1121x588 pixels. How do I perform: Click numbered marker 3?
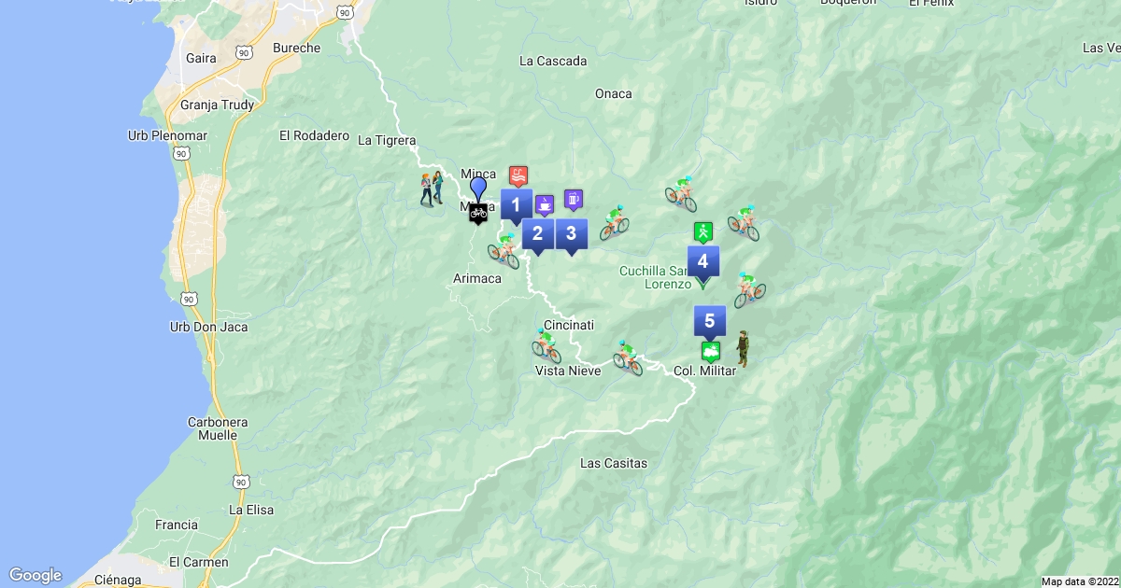tap(571, 234)
